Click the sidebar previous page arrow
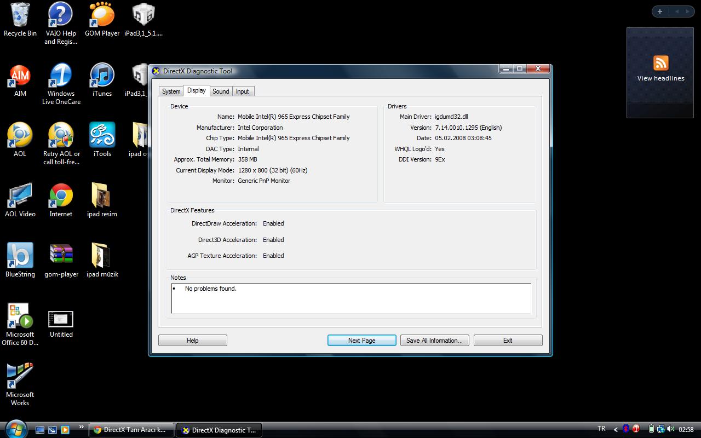 tap(677, 11)
